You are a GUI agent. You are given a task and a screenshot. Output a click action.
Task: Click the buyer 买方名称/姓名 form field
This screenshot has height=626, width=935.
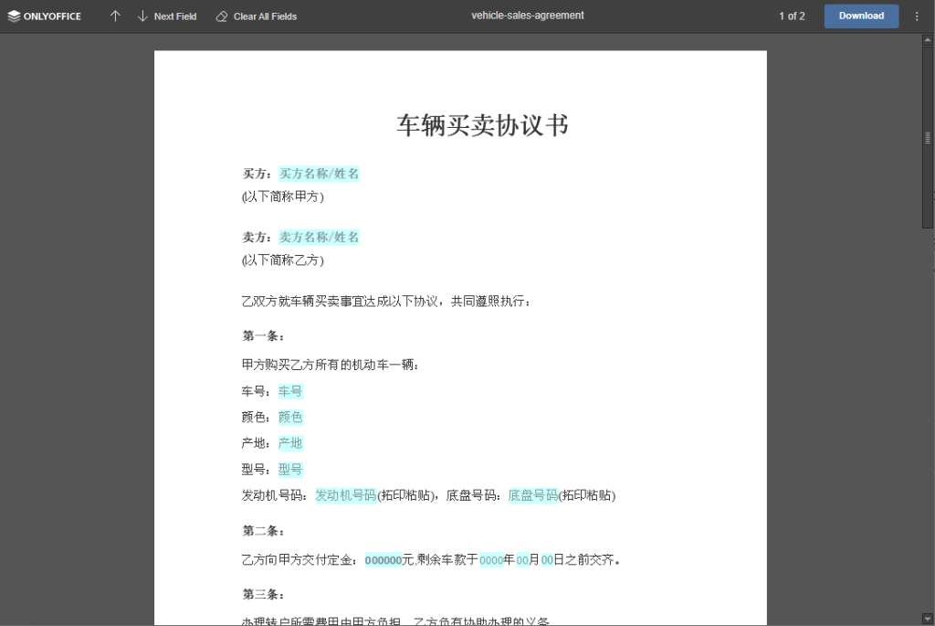click(319, 173)
